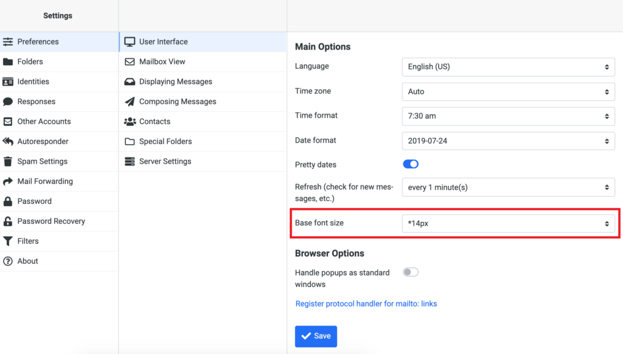Click the Responses speech bubble icon
Viewport: 623px width, 354px height.
[8, 102]
